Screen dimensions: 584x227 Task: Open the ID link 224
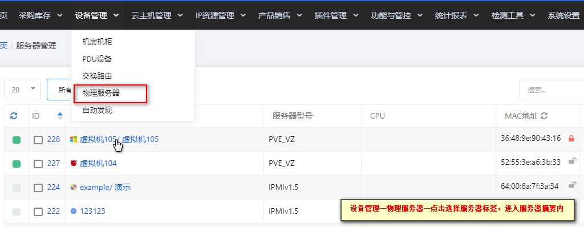coord(54,187)
